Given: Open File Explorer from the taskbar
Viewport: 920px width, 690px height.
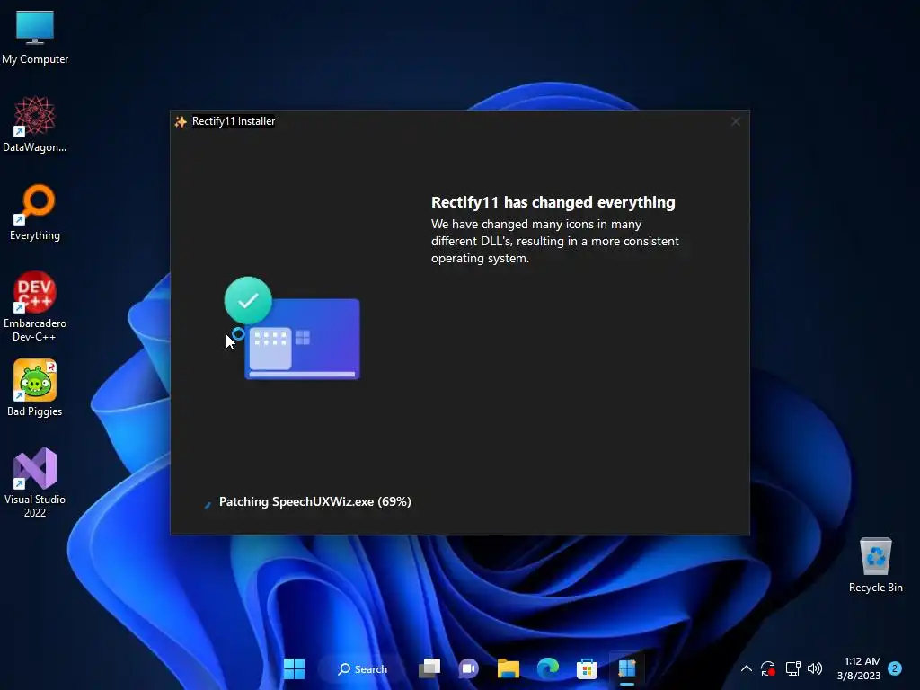Looking at the screenshot, I should coord(509,668).
